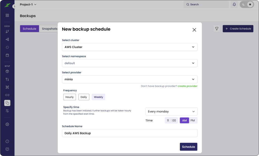This screenshot has width=259, height=156.
Task: Click the Schedule Name input field
Action: tap(129, 133)
